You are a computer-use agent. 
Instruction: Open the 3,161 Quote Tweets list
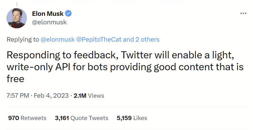click(82, 118)
